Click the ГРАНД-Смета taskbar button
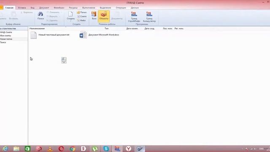This screenshot has width=270, height=152. pyautogui.click(x=117, y=149)
